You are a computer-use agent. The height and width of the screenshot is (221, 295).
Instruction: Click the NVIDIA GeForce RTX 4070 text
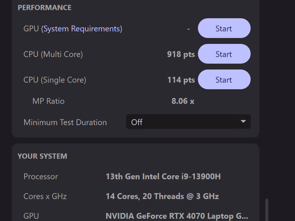[x=177, y=216]
